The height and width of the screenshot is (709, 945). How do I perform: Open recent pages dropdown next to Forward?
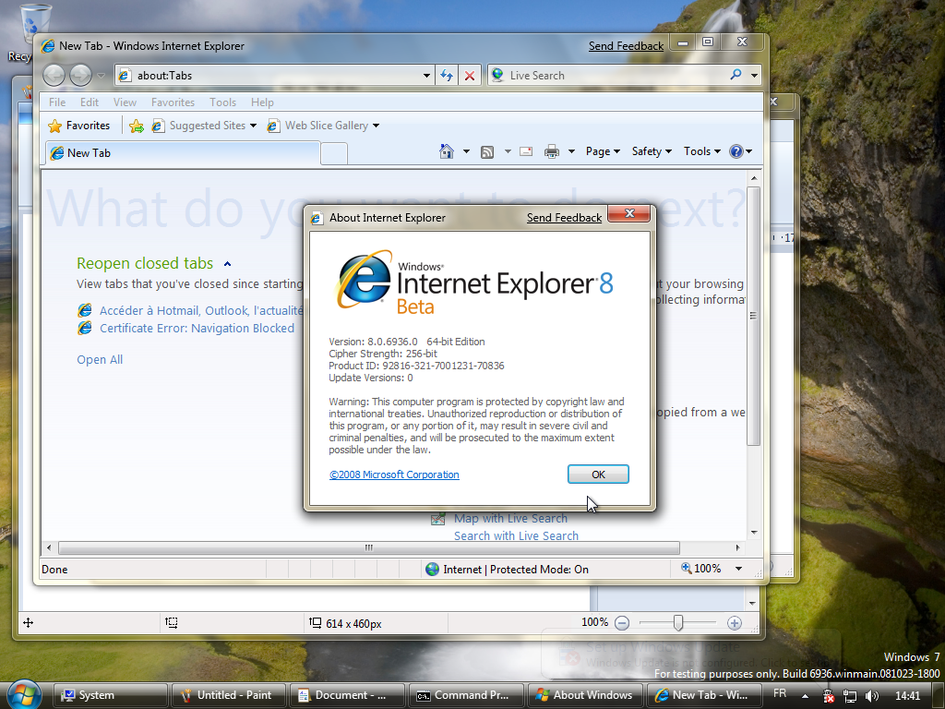(x=101, y=76)
